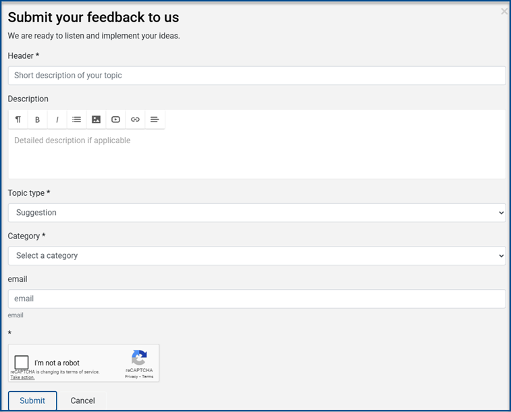Toggle italic formatting in Description
Image resolution: width=511 pixels, height=412 pixels.
coord(57,120)
